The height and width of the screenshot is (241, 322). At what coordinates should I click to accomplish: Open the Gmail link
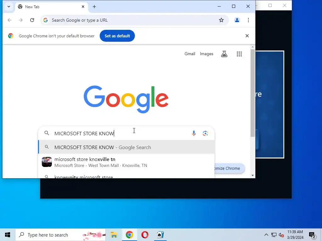tap(190, 54)
